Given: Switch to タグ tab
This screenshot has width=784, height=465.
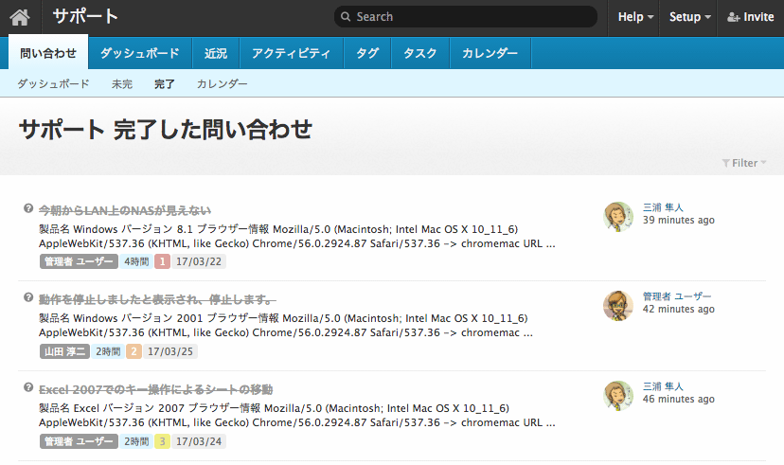Looking at the screenshot, I should pyautogui.click(x=367, y=52).
